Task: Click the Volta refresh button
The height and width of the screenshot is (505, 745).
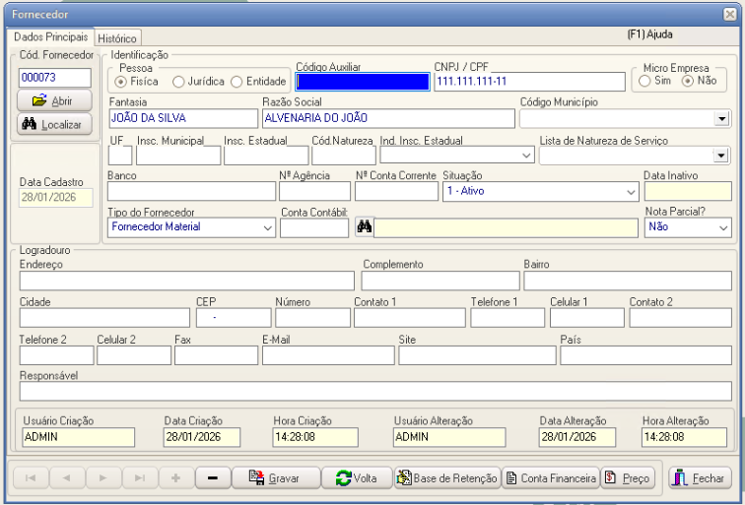Action: (x=357, y=478)
